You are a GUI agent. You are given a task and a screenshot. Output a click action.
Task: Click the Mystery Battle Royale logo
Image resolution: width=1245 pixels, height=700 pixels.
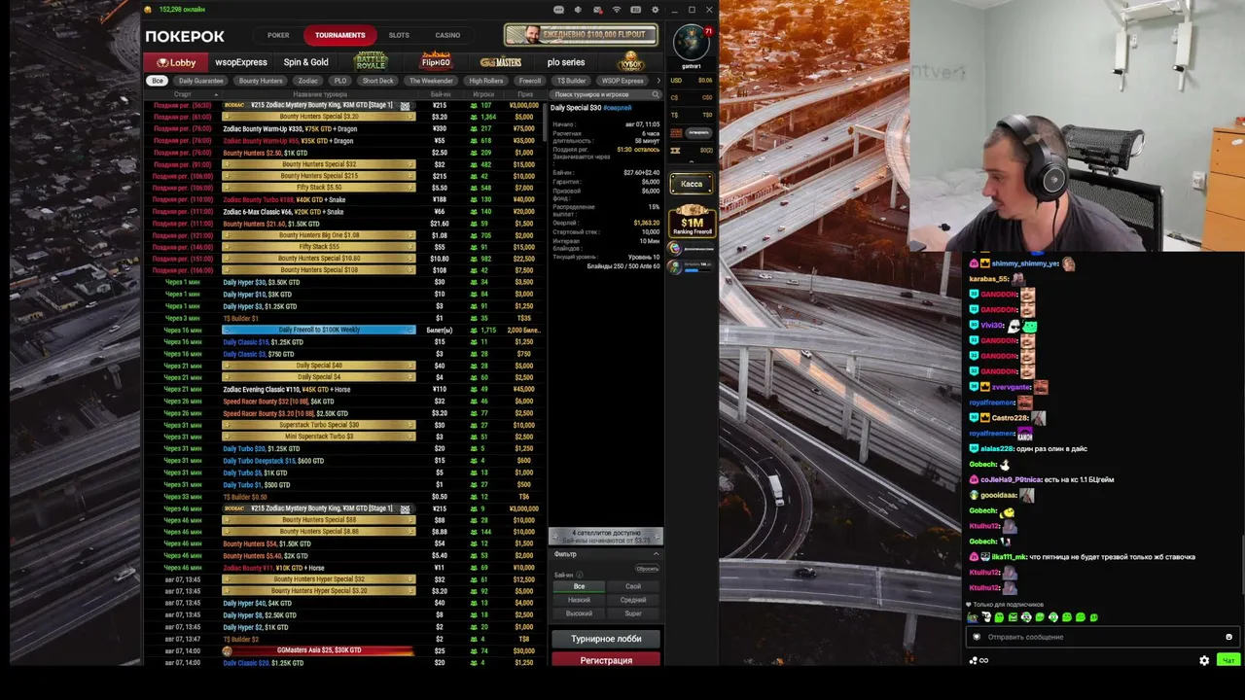(371, 61)
